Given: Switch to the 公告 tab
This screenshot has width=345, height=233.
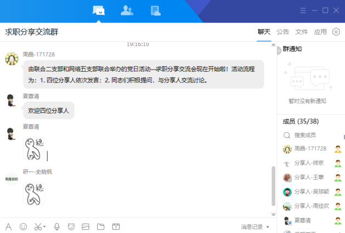Looking at the screenshot, I should [x=282, y=32].
